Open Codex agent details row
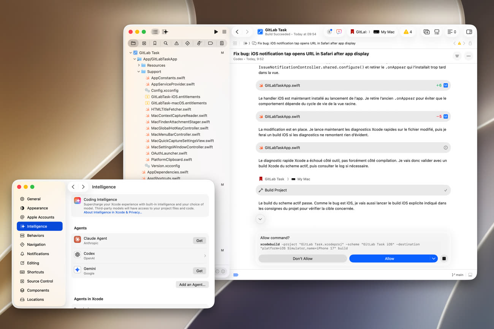Screen dimensions: 494x329 coord(140,256)
